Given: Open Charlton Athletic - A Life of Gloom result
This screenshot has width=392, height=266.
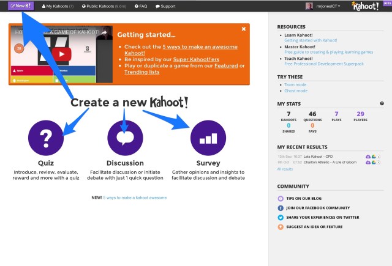Looking at the screenshot, I should [x=330, y=162].
